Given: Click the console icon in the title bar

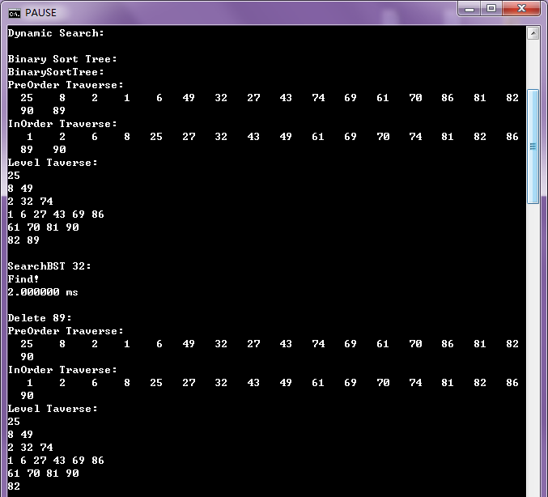Looking at the screenshot, I should click(15, 13).
